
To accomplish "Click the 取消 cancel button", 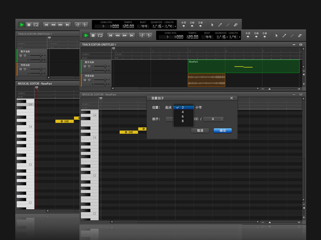I will tap(200, 130).
